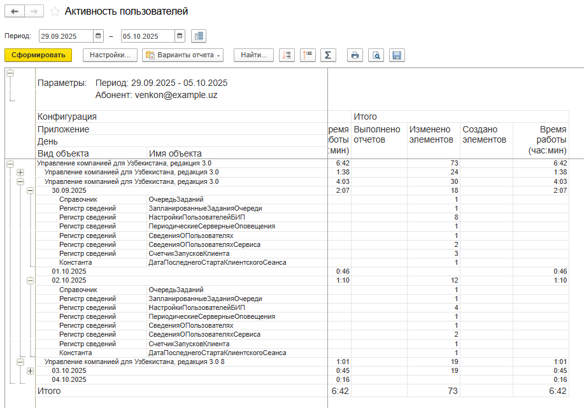Click the Найти... search button

253,55
